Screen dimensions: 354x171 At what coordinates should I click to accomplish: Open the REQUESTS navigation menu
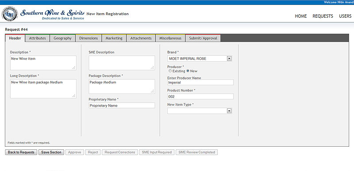click(x=323, y=16)
